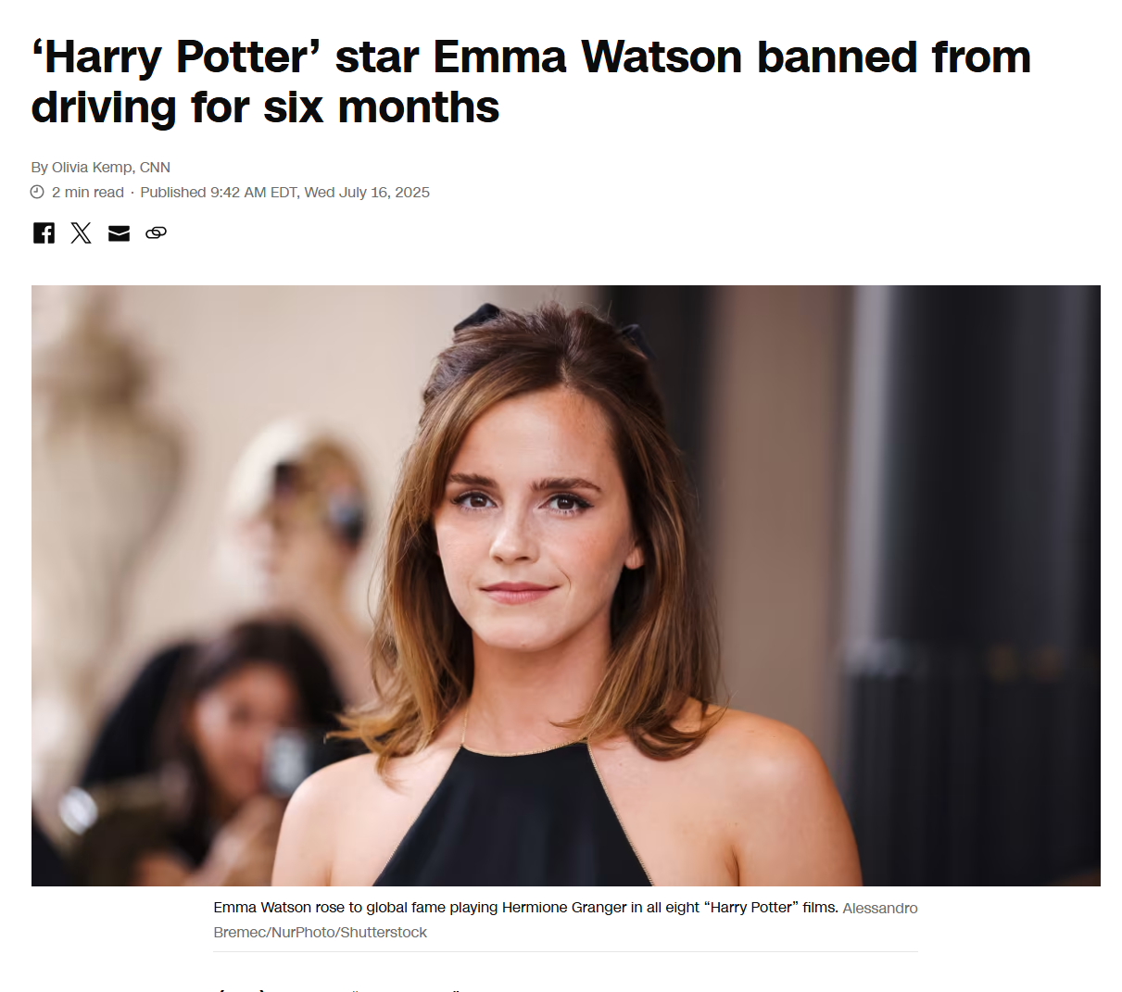Share the article on Facebook
The width and height of the screenshot is (1122, 992).
tap(44, 232)
